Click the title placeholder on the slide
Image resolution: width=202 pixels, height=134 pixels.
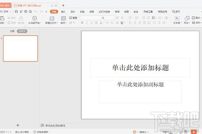click(140, 68)
